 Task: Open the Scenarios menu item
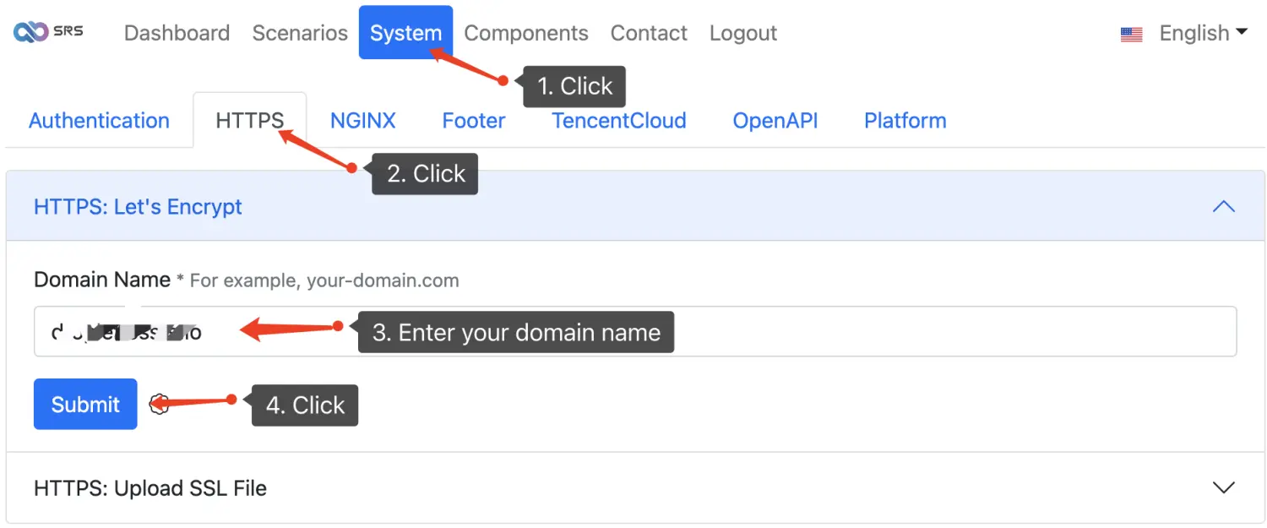pos(300,33)
